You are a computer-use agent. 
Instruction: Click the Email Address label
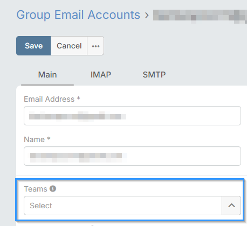[49, 99]
